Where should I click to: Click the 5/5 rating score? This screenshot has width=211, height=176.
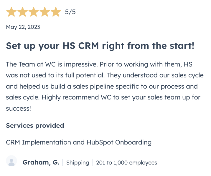[x=70, y=12]
